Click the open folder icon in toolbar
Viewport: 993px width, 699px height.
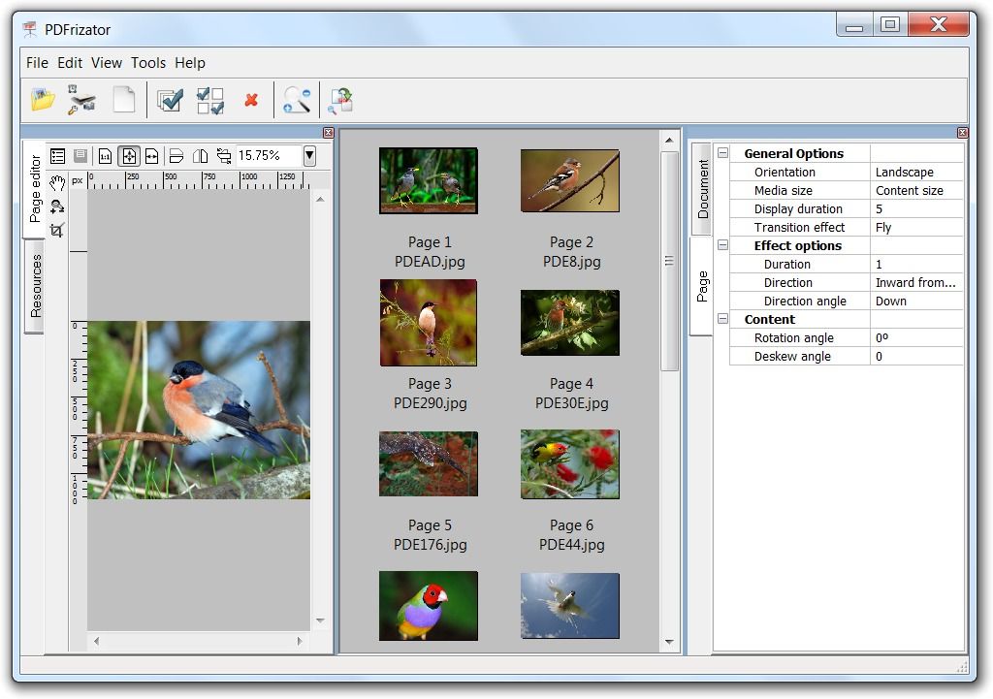click(43, 99)
